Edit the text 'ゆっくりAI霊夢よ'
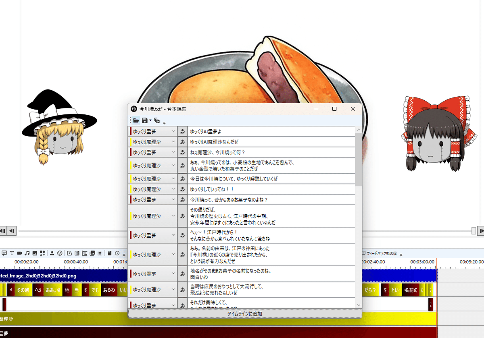484x338 pixels. 271,131
